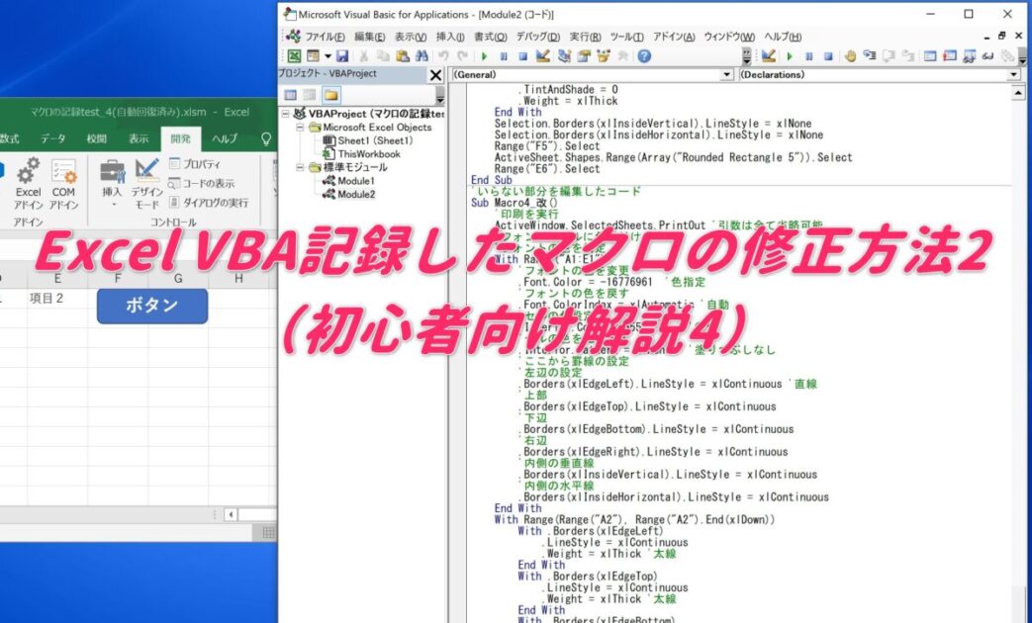The width and height of the screenshot is (1032, 623).
Task: Click Quick Watch glasses icon in debug toolbar
Action: (x=987, y=56)
